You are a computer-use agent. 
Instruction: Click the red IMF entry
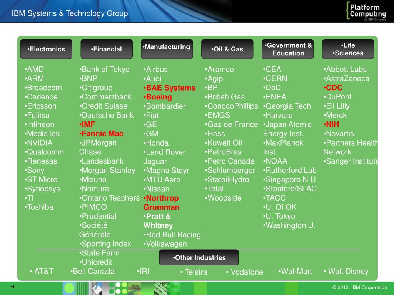[87, 124]
